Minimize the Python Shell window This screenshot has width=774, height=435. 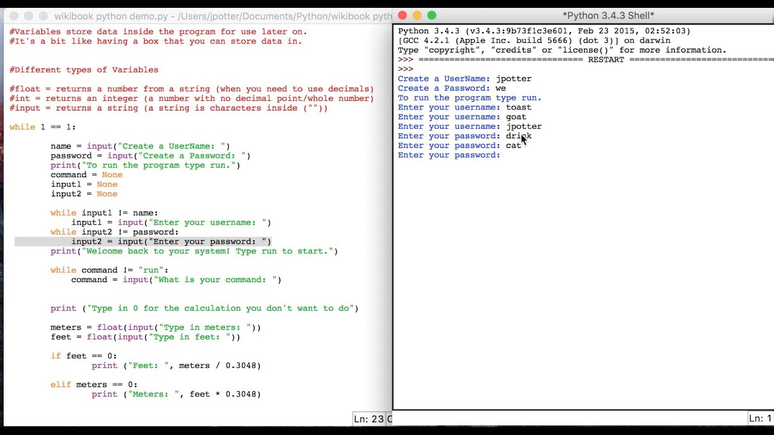click(x=417, y=16)
